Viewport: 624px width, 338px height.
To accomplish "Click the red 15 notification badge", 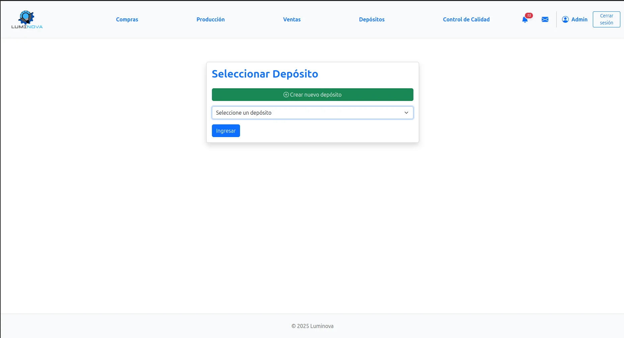I will 529,15.
